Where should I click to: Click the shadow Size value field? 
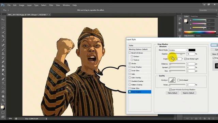191,71
